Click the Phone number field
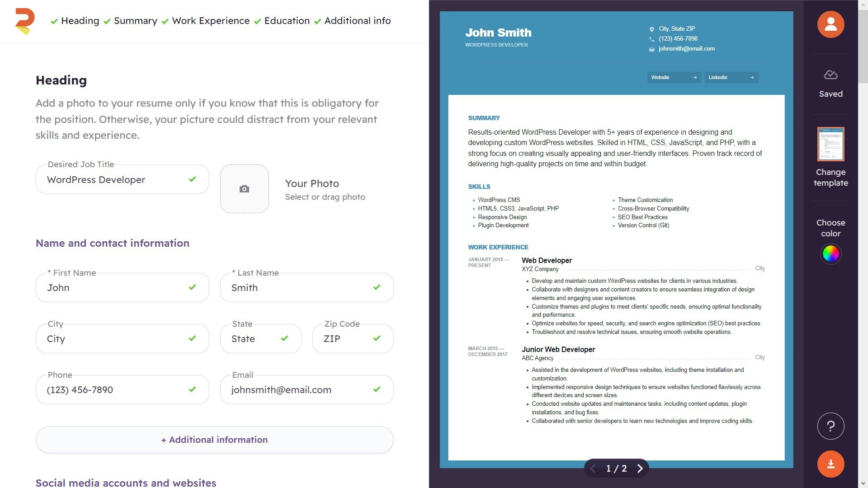Screen dimensions: 868x488 pos(122,389)
